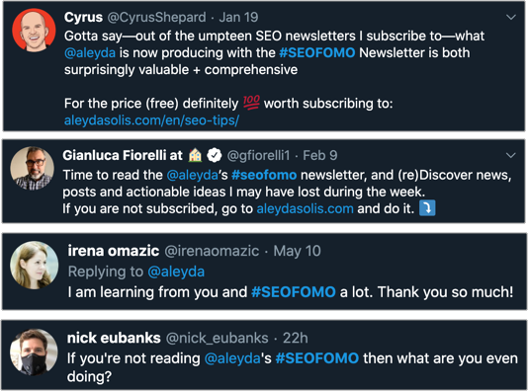Click @aleyda in irena's Replying to line

[x=176, y=272]
